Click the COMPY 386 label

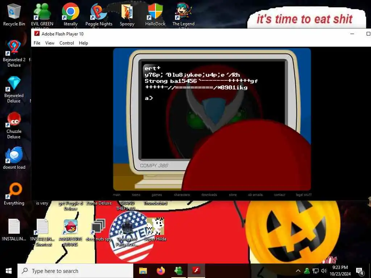(154, 165)
